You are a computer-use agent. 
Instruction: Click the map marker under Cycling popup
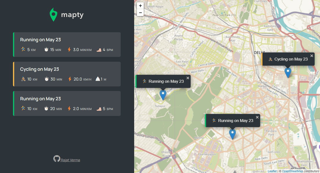288,73
